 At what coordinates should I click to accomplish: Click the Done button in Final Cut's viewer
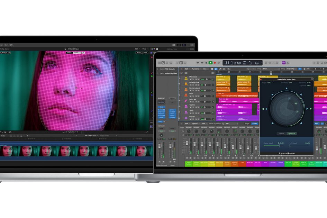(x=145, y=53)
